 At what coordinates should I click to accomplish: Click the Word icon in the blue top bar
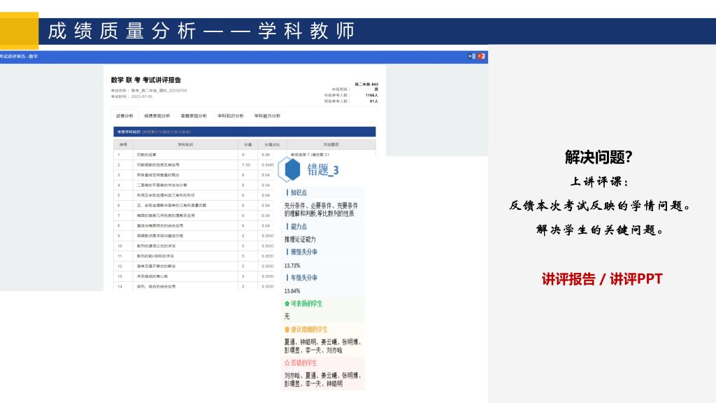(x=473, y=56)
